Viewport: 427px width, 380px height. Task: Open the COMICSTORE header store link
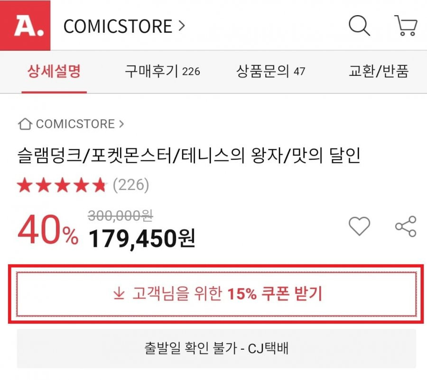tap(118, 26)
